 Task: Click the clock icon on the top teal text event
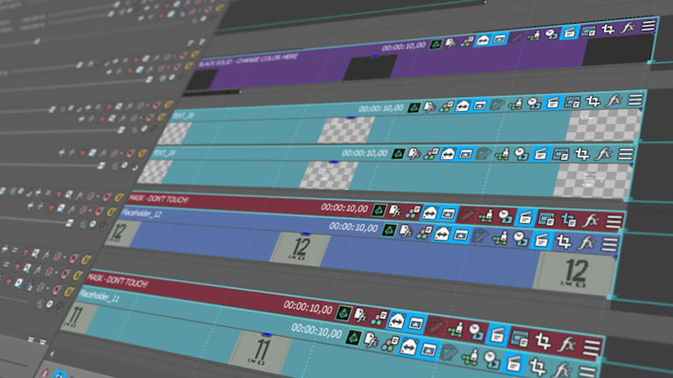coord(535,103)
